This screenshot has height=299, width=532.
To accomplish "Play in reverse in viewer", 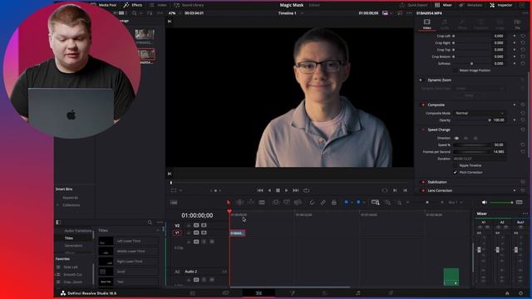I will pos(269,190).
